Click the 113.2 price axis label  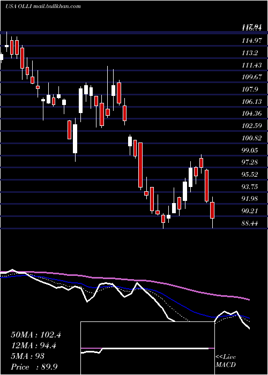click(250, 53)
